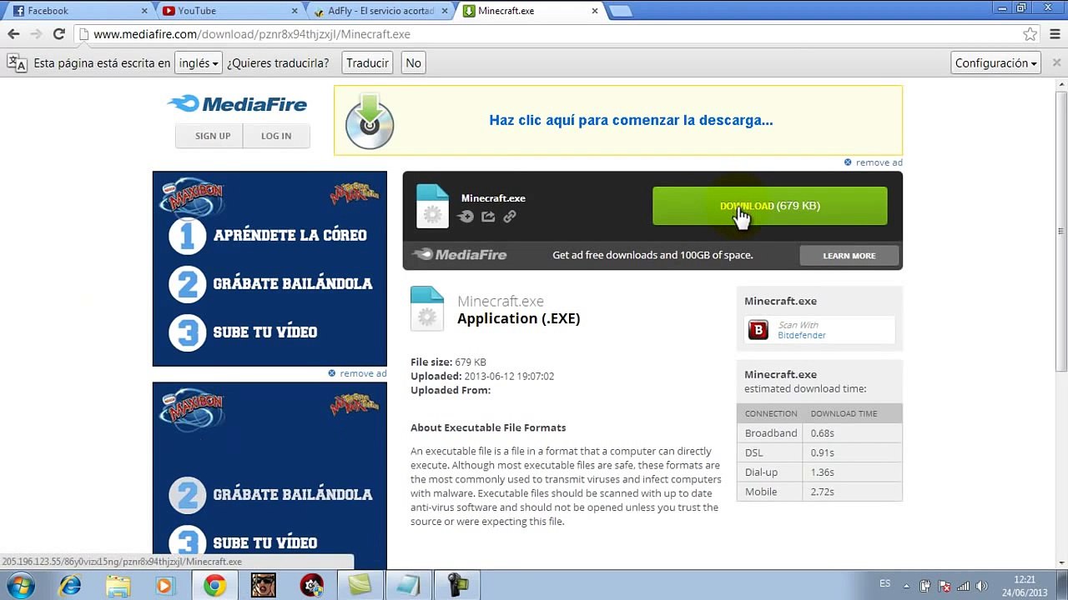Click the Broadband row time '0.68s'
Image resolution: width=1068 pixels, height=600 pixels.
tap(823, 433)
